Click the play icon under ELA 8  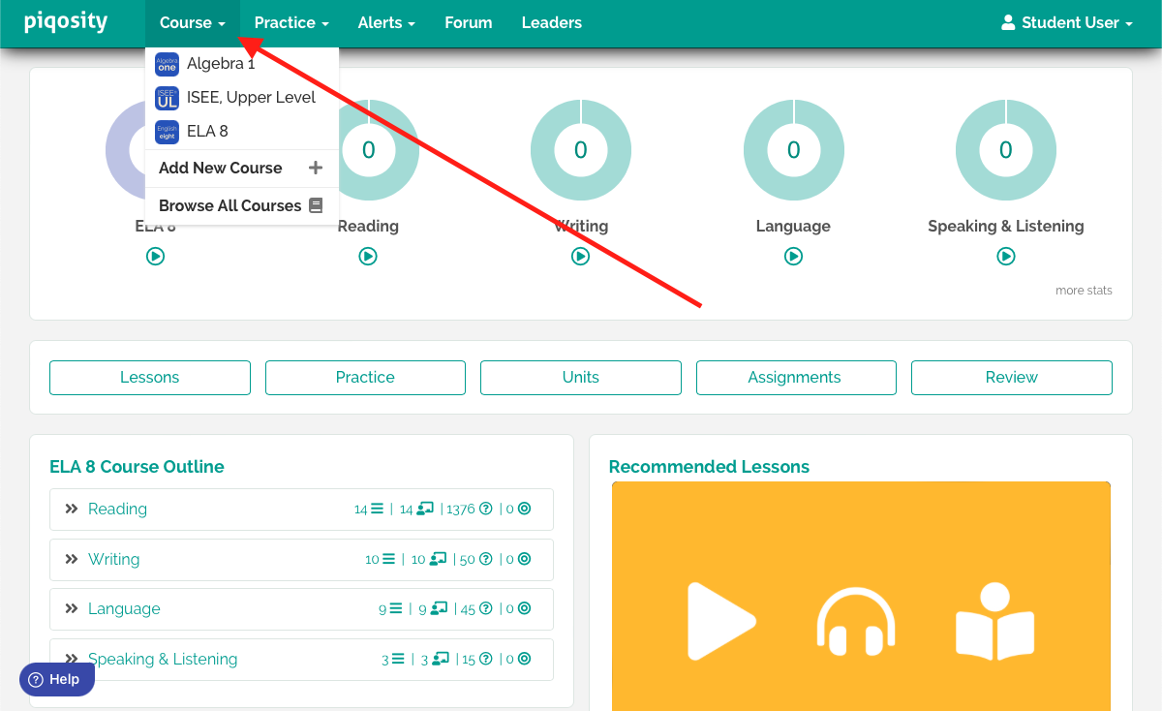click(x=156, y=257)
